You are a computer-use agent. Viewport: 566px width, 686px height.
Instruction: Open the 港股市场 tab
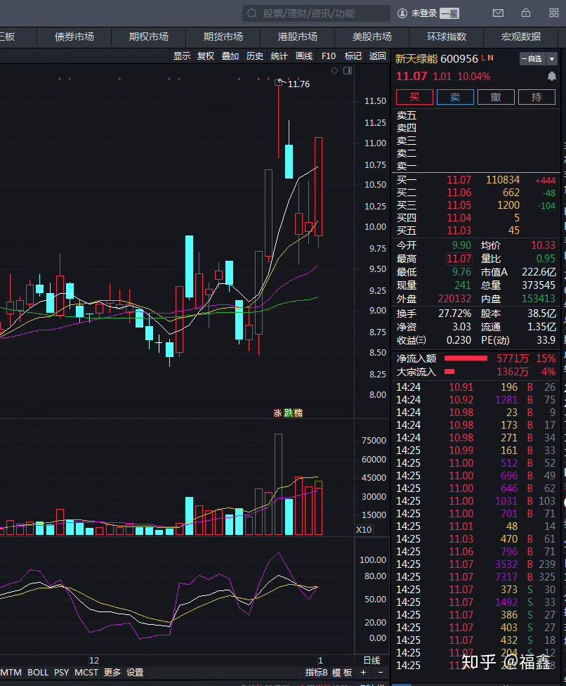click(x=297, y=37)
